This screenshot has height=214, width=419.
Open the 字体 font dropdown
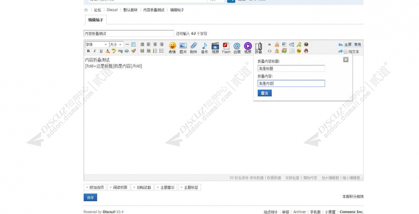[97, 44]
